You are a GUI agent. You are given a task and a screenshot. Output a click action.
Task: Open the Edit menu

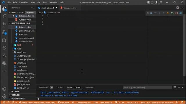point(15,3)
